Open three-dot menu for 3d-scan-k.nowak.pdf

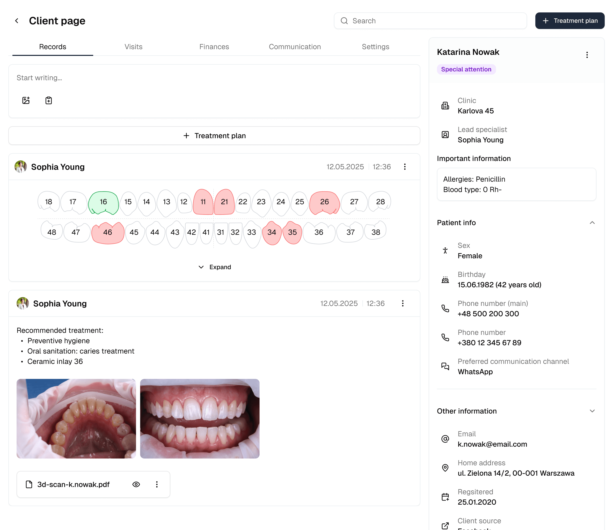point(157,484)
